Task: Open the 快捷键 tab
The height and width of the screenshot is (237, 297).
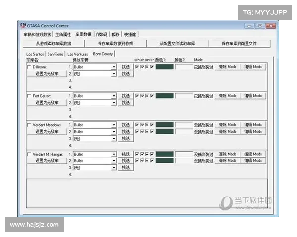Action: 130,34
